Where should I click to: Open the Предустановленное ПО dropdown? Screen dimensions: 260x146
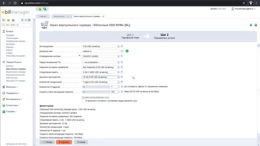pos(100,62)
